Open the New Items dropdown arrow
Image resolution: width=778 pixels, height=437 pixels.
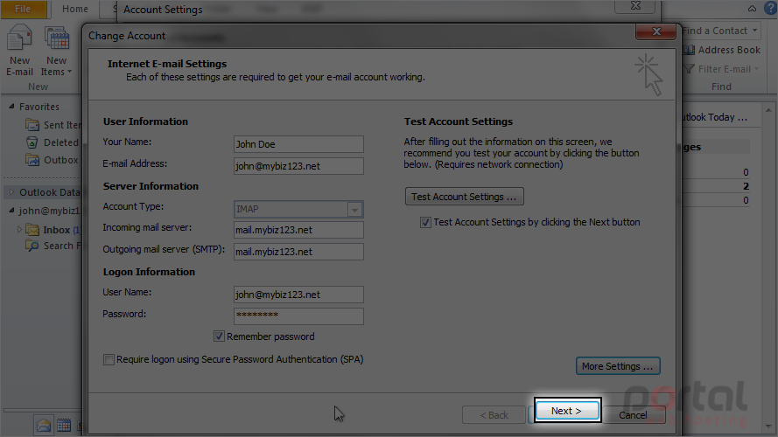[x=69, y=72]
